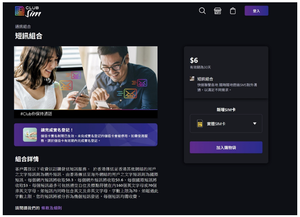Click the real-name registration banner thumbnail

(30, 135)
